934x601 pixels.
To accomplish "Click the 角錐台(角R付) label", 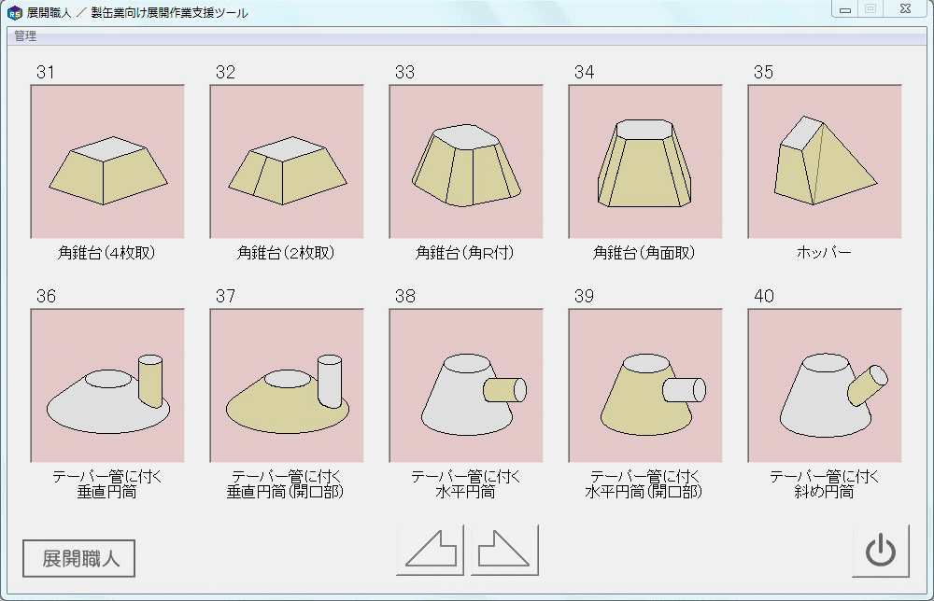I will pyautogui.click(x=464, y=253).
